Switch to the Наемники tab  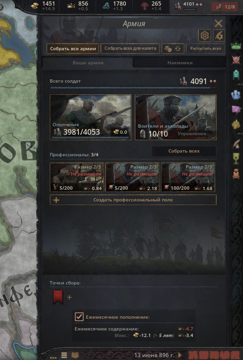180,63
